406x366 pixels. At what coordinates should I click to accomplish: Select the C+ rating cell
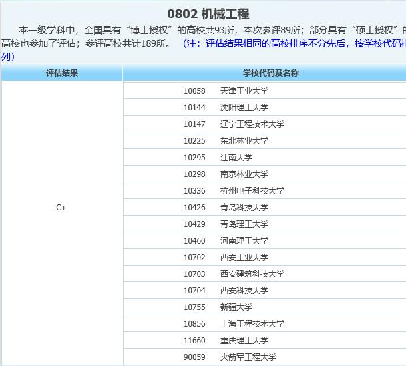click(x=62, y=223)
